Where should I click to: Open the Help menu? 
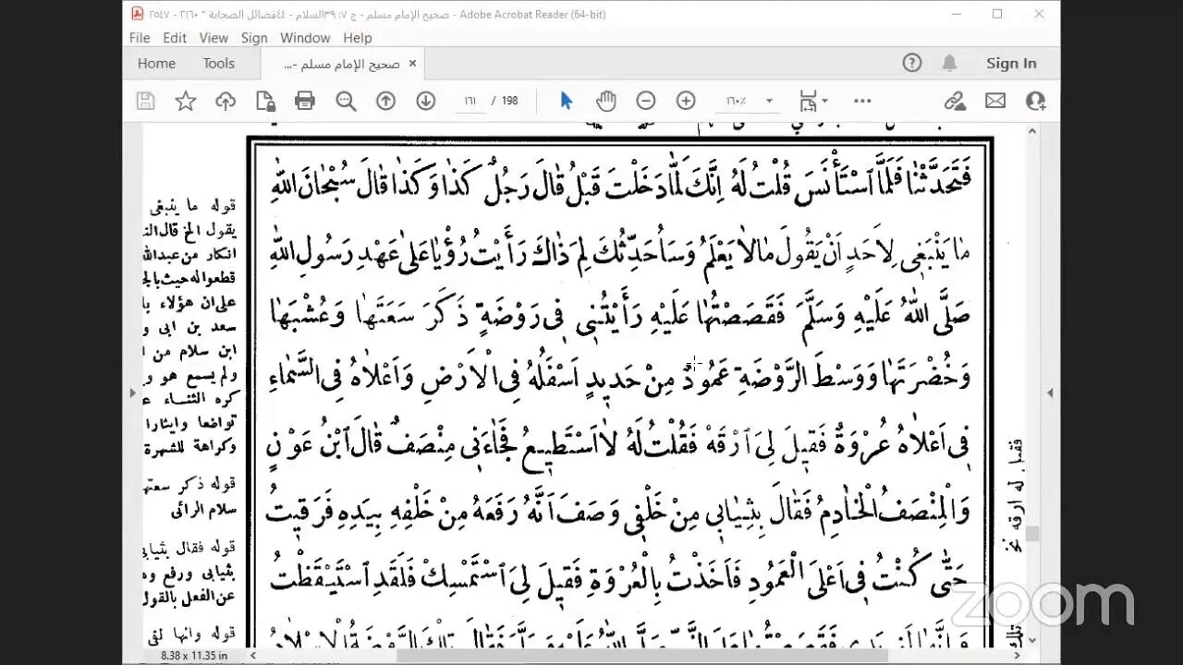[358, 38]
